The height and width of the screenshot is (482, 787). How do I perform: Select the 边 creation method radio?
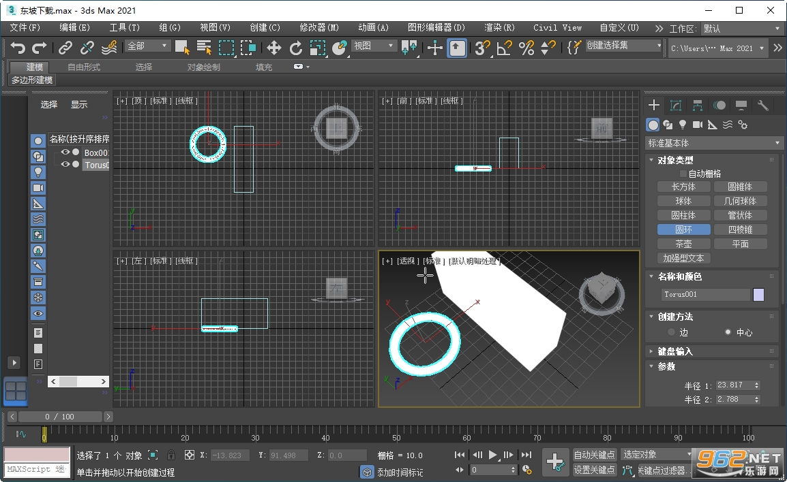(x=672, y=332)
